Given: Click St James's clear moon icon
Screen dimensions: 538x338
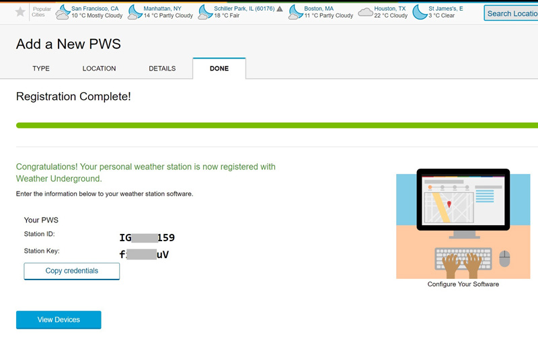Looking at the screenshot, I should 420,12.
